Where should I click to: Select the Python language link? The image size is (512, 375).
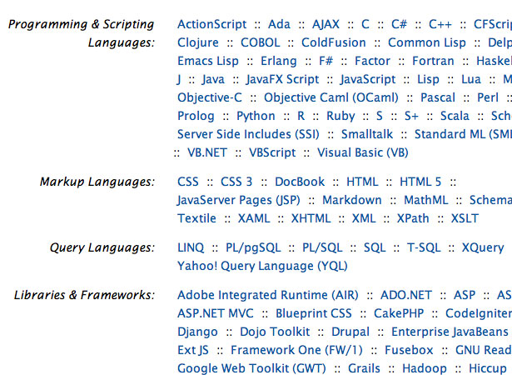click(256, 116)
